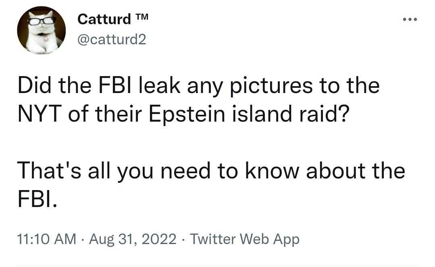Click the divider line below the timestamp
The image size is (435, 267).
(x=218, y=266)
